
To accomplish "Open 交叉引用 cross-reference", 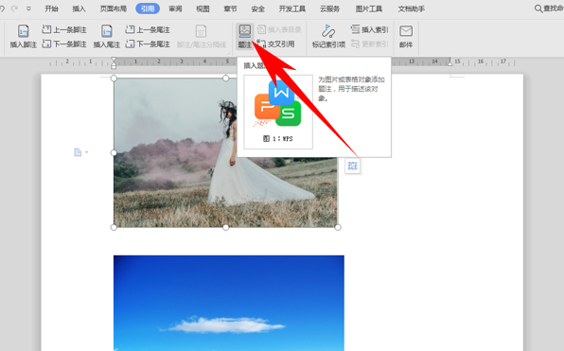I will coord(276,44).
